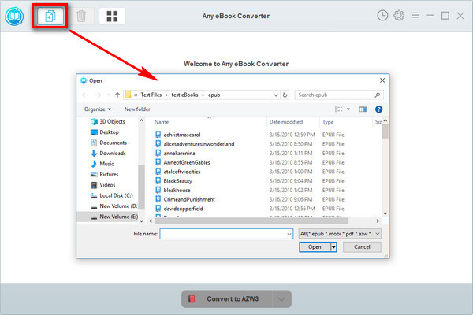Select file bleakhouse
This screenshot has height=315, width=473.
(x=177, y=191)
